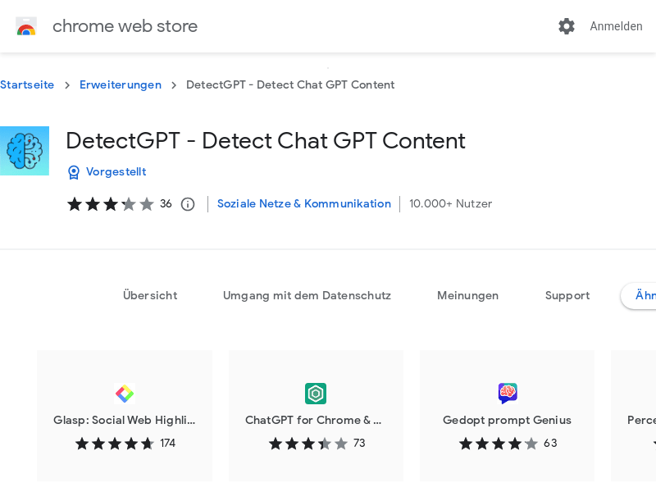This screenshot has width=656, height=492.
Task: Click the DetectGPT - Detect Chat GPT Content heading
Action: pyautogui.click(x=266, y=140)
